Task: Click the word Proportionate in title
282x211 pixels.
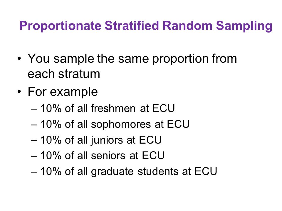Action: coord(61,26)
